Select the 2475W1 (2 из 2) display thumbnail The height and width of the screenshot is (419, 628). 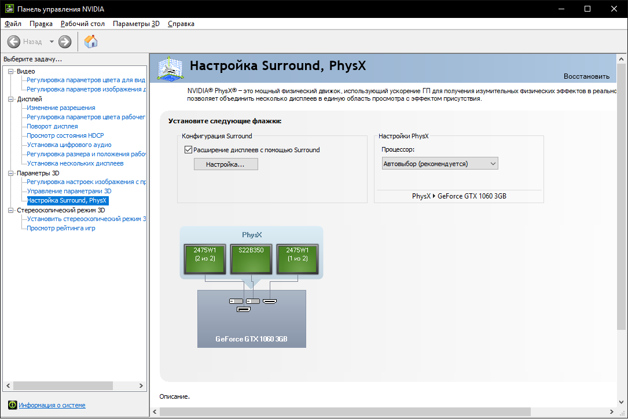coord(205,259)
